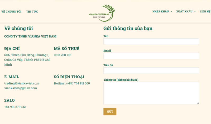Click the Email field label

(107, 50)
